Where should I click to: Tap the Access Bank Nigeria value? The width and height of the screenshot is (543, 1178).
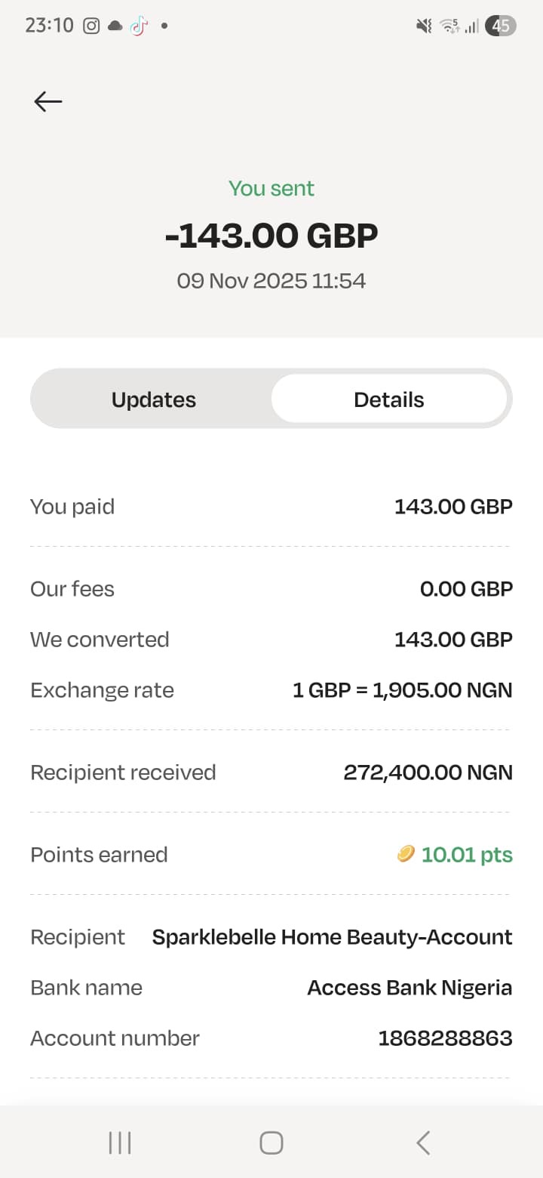[410, 988]
